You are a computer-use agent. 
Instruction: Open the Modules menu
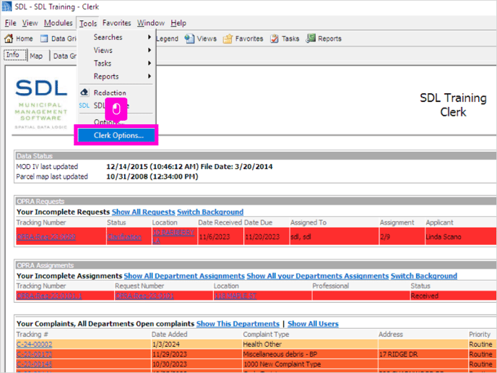tap(58, 23)
